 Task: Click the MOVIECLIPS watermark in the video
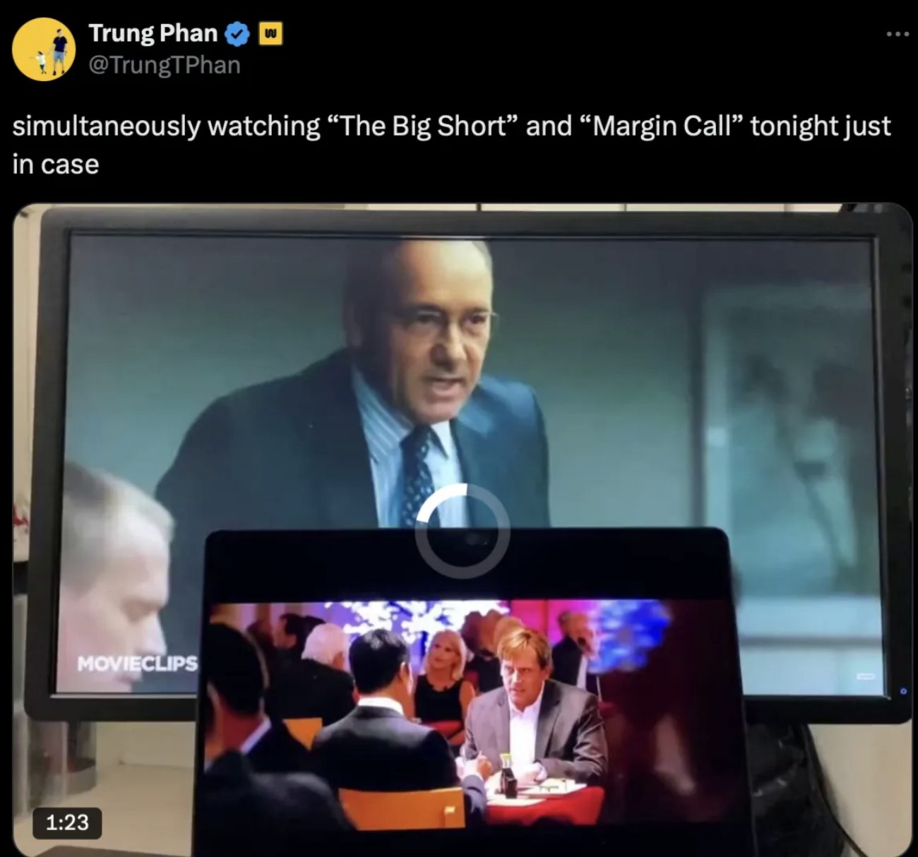tap(137, 664)
